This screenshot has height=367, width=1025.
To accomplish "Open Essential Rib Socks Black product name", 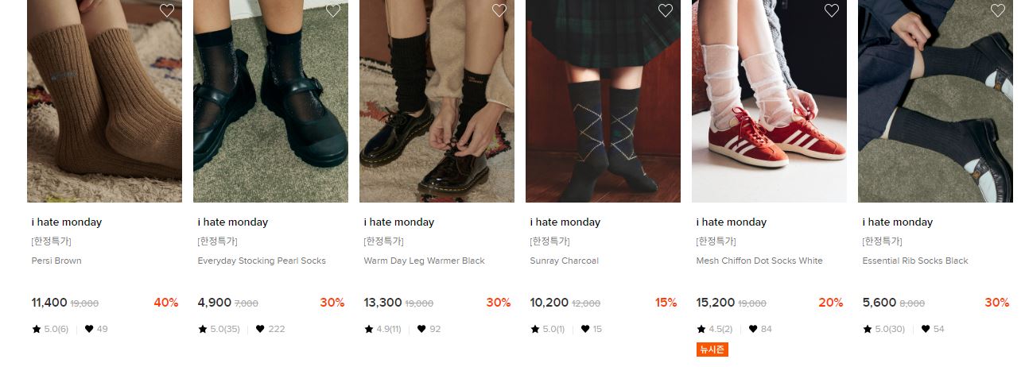I will pyautogui.click(x=915, y=261).
